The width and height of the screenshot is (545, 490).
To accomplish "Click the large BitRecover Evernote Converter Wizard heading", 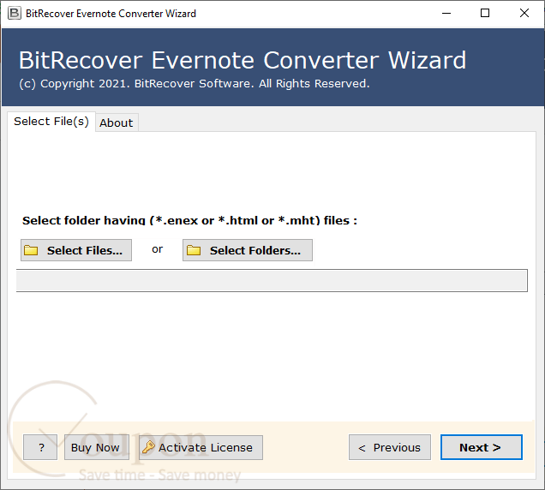I will 243,61.
